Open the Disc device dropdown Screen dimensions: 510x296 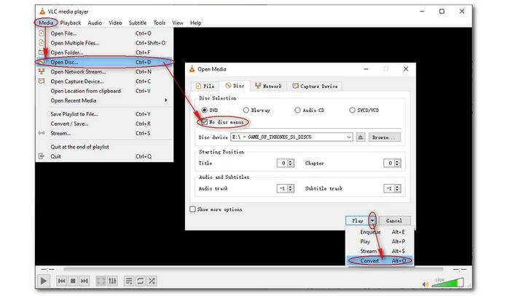click(291, 137)
